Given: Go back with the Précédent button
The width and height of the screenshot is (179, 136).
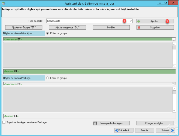Looking at the screenshot, I should pyautogui.click(x=124, y=130).
